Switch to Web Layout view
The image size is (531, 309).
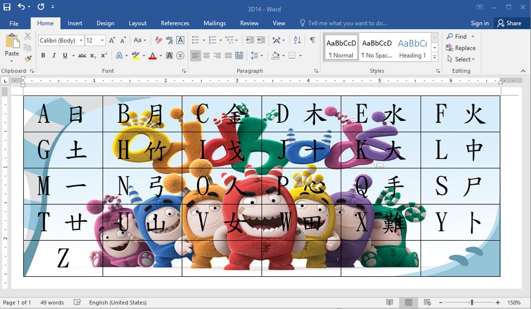(x=427, y=302)
